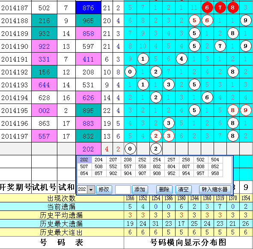Click the 删除 button

click(164, 190)
